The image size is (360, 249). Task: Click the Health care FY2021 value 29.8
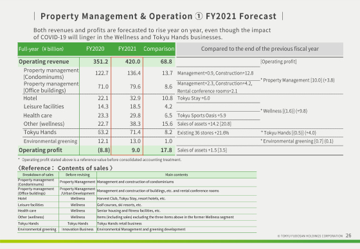135,116
